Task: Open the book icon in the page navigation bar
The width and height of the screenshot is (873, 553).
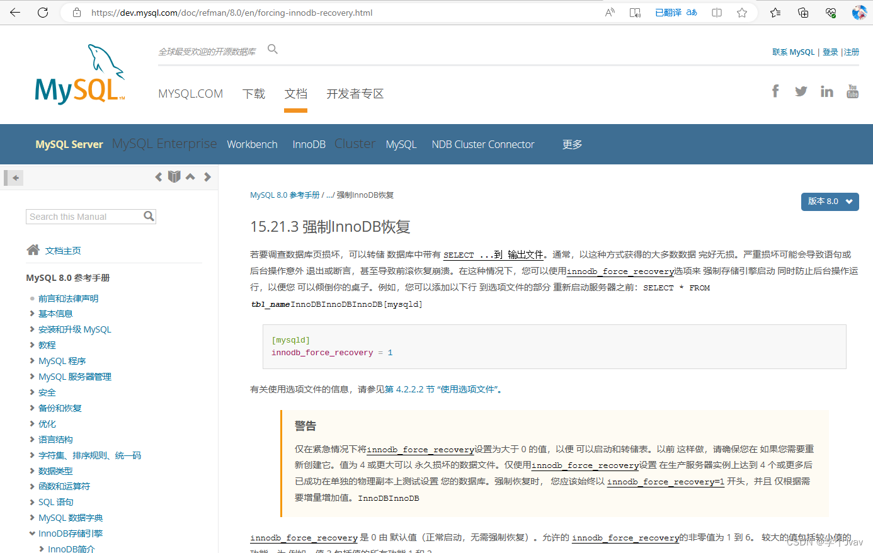Action: point(174,176)
